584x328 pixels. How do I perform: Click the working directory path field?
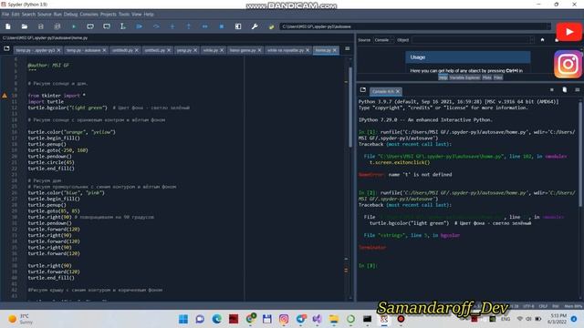[x=415, y=26]
